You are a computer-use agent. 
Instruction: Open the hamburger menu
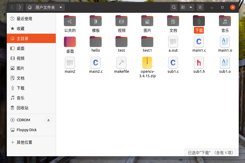[200, 7]
